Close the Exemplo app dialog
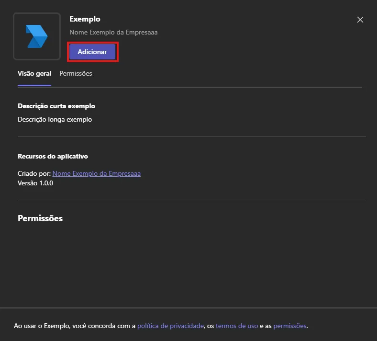 coord(360,20)
